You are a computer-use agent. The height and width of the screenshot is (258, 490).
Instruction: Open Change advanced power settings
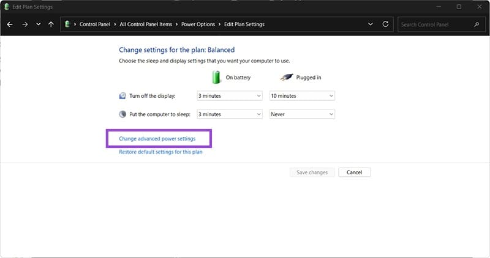point(157,139)
